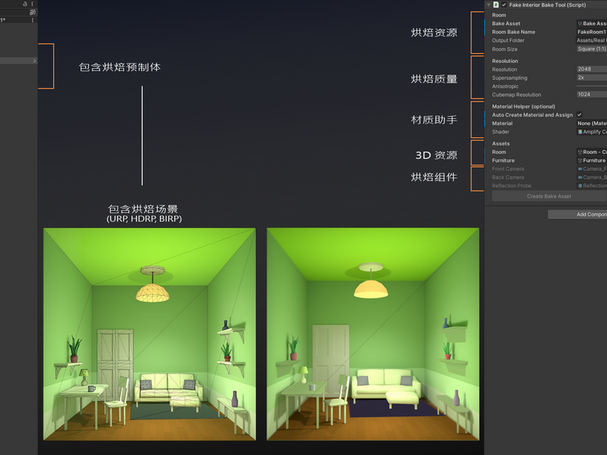Expand the selected hierarchy row chevron arrow
Viewport: 607px width, 455px height.
tap(34, 61)
